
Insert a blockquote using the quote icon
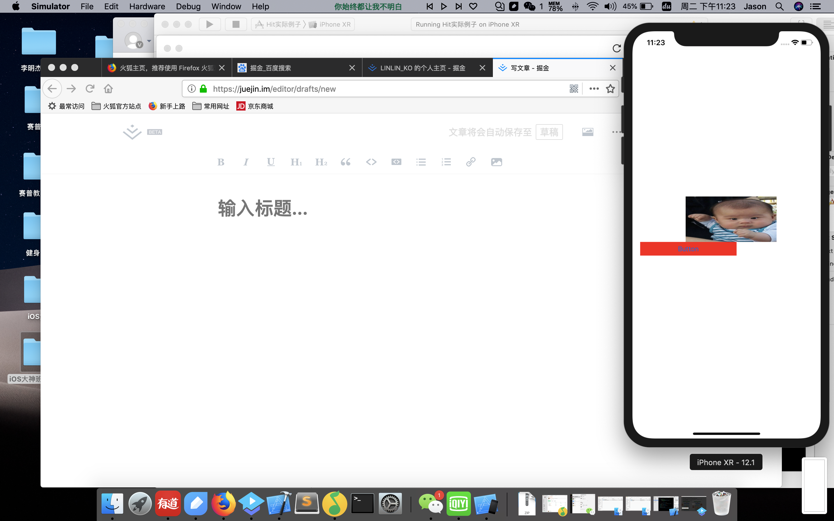[x=346, y=162]
